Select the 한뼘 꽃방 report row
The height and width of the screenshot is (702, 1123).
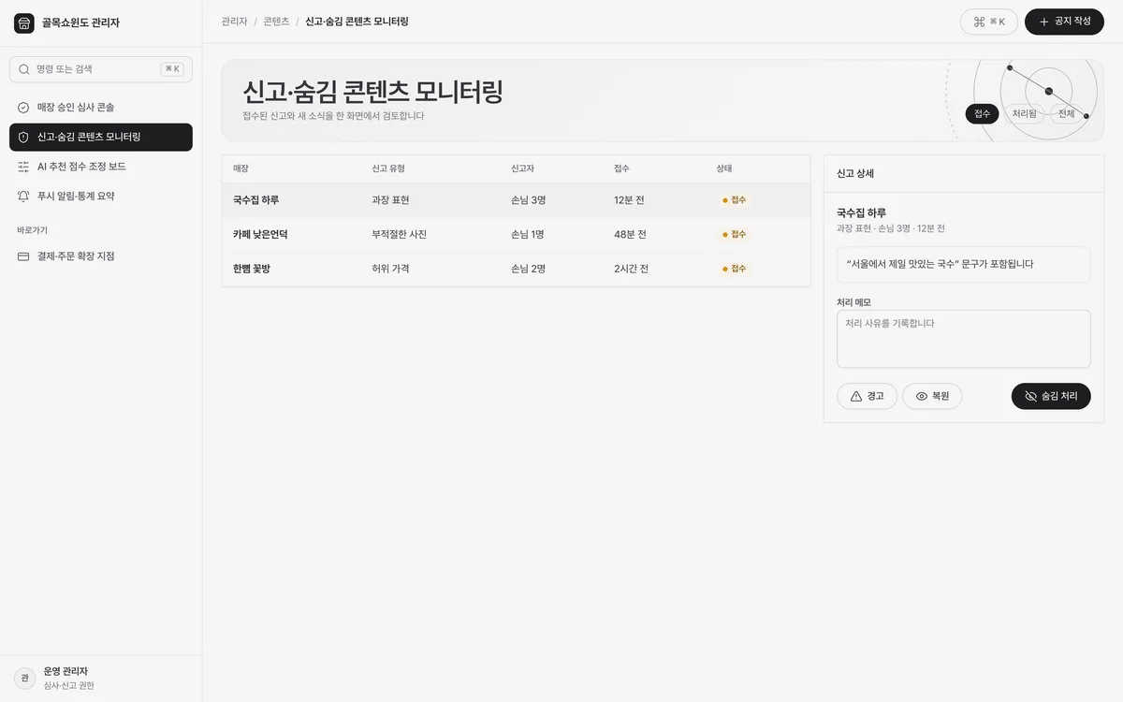click(x=516, y=269)
